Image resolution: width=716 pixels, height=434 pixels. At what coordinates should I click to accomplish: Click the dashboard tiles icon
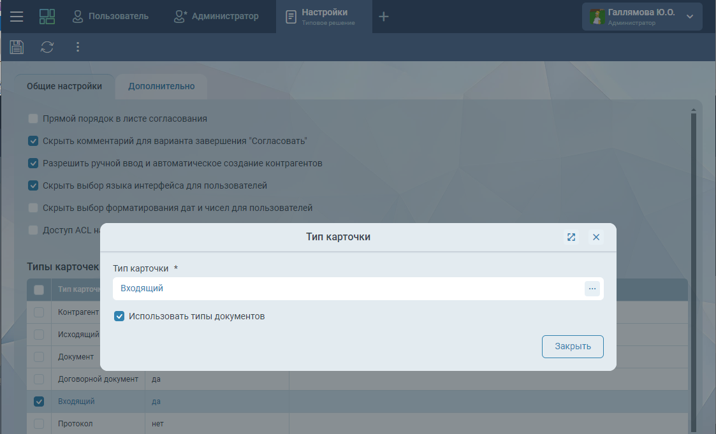point(47,17)
